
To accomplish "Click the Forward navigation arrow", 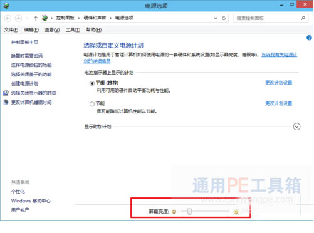I will click(18, 18).
